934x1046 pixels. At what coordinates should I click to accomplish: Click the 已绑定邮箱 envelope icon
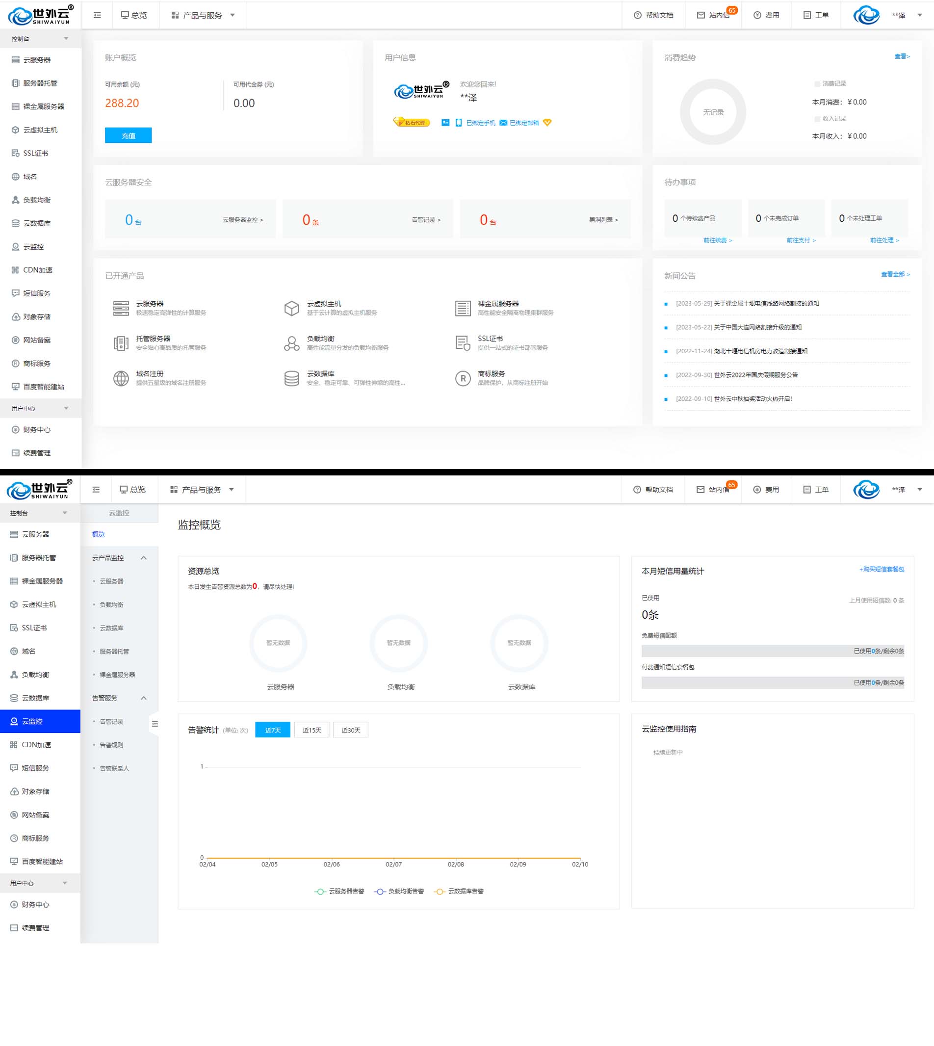[x=503, y=123]
